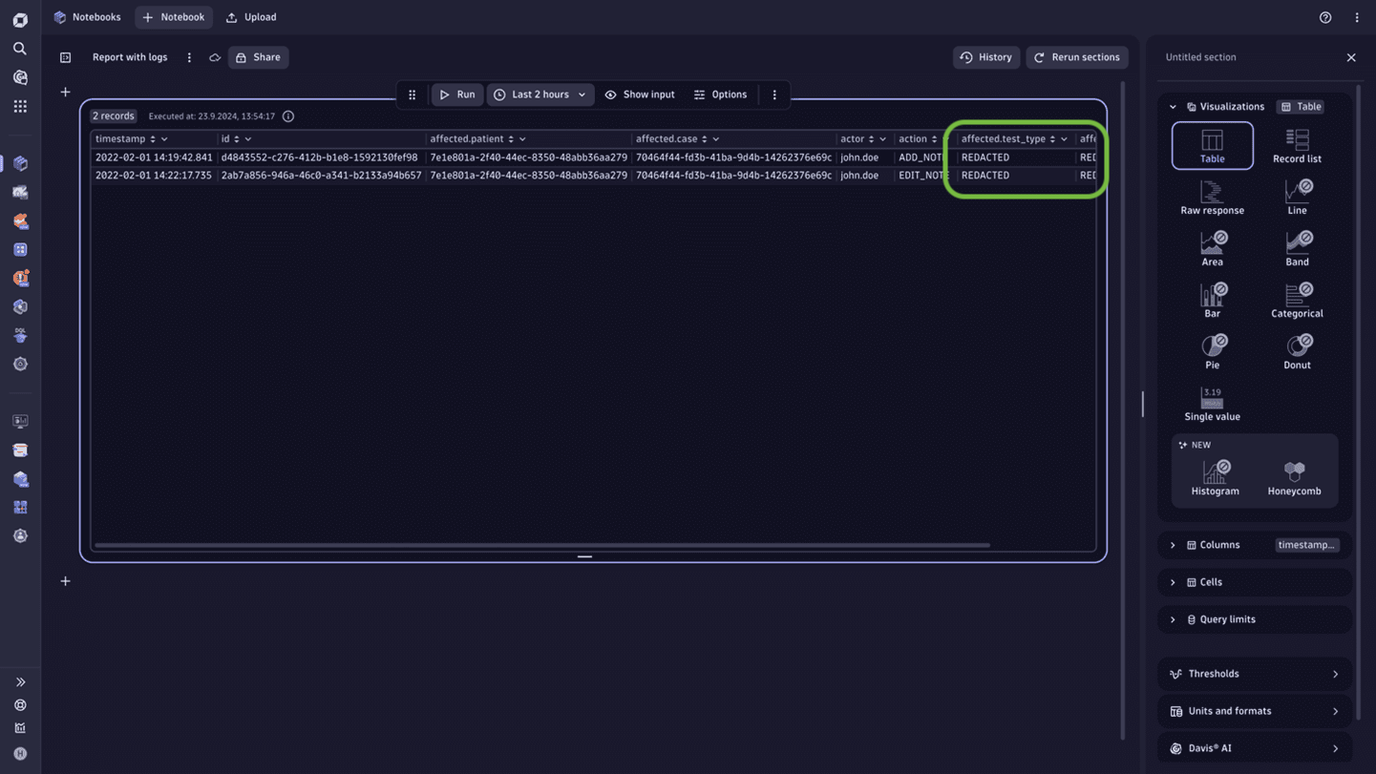The width and height of the screenshot is (1376, 774).
Task: Select the Pie chart visualization
Action: 1213,351
